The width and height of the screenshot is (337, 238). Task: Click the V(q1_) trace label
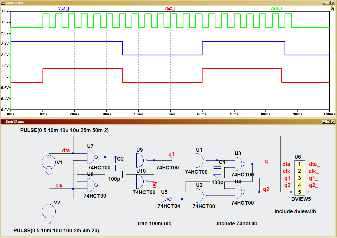coord(64,9)
